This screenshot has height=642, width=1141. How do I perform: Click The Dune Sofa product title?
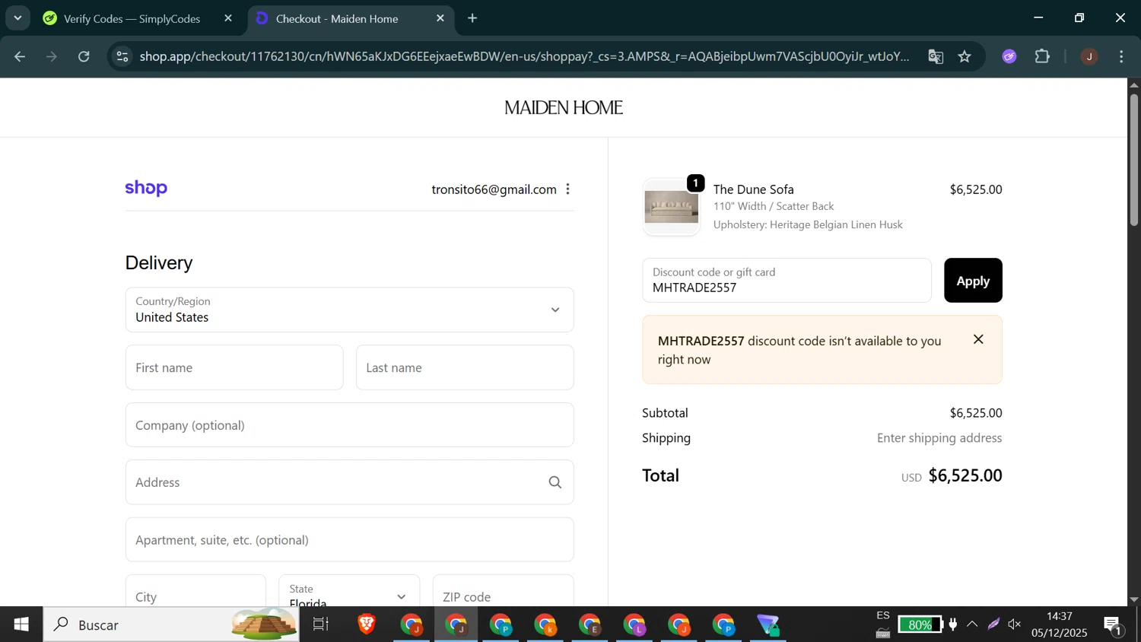coord(753,189)
